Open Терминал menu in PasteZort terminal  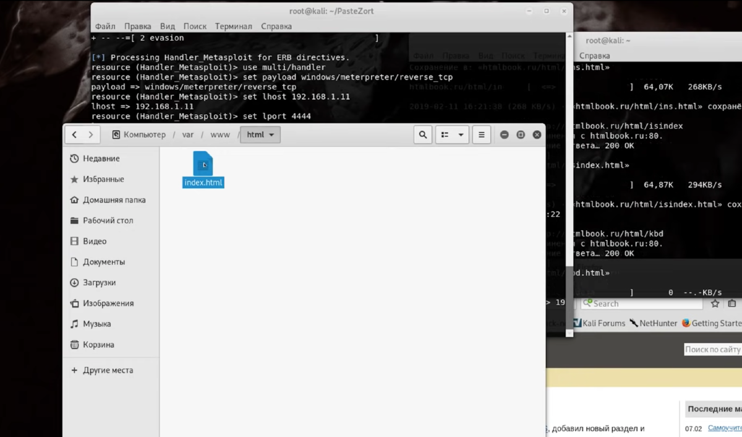click(233, 27)
